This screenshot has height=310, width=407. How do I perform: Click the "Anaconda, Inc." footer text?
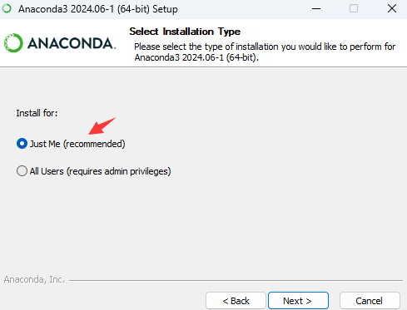tap(34, 279)
